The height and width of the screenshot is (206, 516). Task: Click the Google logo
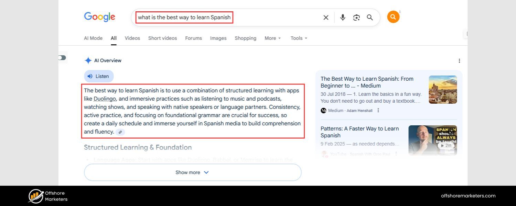pos(99,17)
